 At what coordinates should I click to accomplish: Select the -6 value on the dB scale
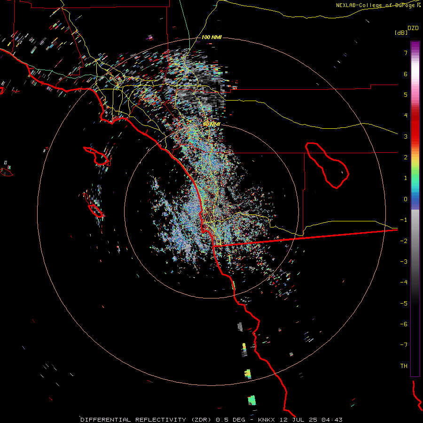pyautogui.click(x=404, y=324)
